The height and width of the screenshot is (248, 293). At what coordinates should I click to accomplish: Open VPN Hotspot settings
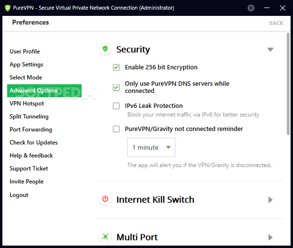pyautogui.click(x=27, y=104)
